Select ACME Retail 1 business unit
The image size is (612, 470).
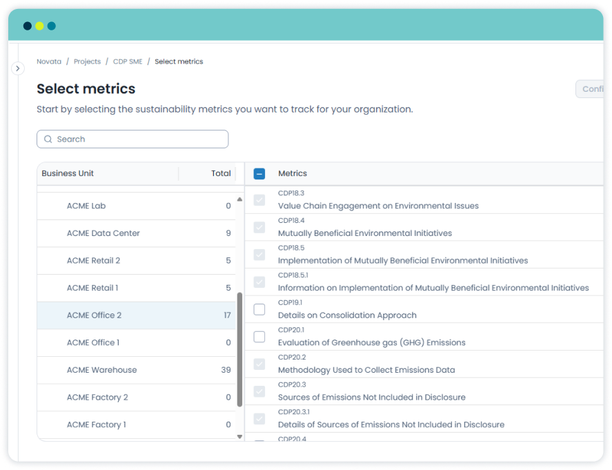(136, 288)
